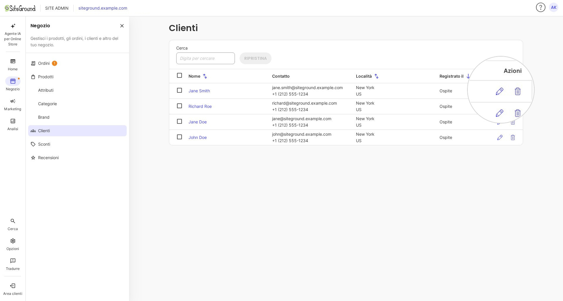Open the Analisi section
Image resolution: width=563 pixels, height=301 pixels.
(13, 125)
